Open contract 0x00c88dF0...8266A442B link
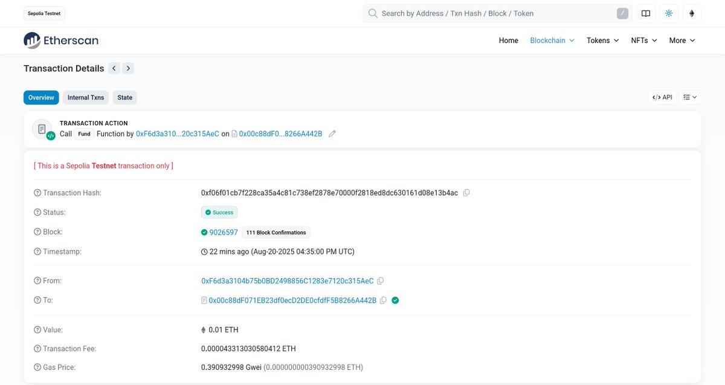This screenshot has height=385, width=725. (281, 134)
